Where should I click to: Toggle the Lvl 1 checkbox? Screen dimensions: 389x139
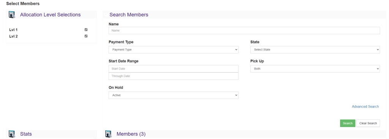(x=86, y=30)
